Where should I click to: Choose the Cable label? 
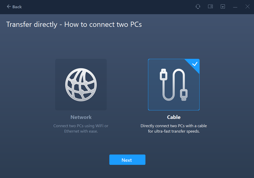[174, 117]
